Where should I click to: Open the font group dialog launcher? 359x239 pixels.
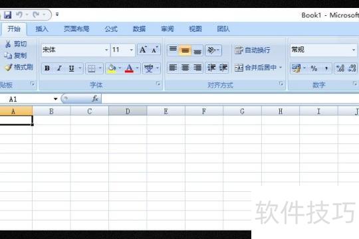click(158, 84)
